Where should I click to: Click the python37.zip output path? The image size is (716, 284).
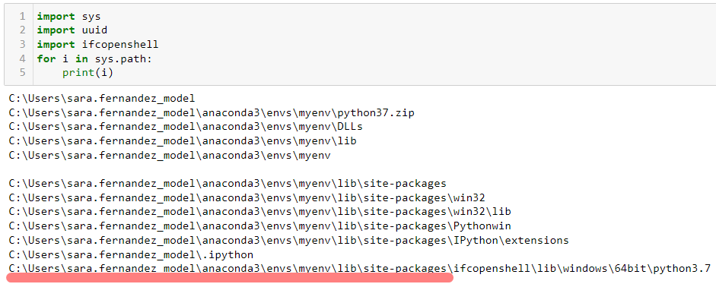coord(212,113)
